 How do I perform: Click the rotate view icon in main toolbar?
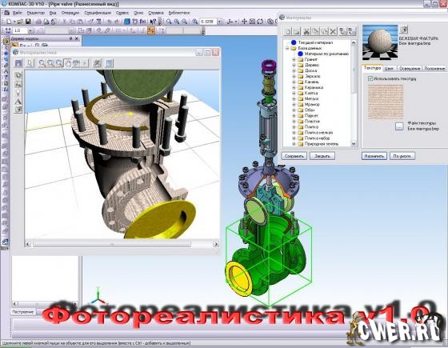pyautogui.click(x=260, y=22)
